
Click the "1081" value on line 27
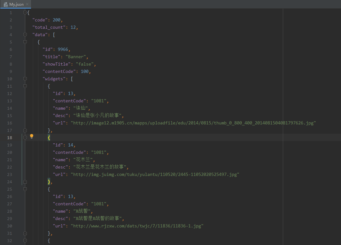click(99, 204)
